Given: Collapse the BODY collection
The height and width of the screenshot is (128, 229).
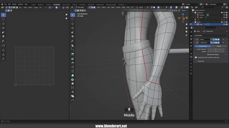Looking at the screenshot, I should point(193,22).
